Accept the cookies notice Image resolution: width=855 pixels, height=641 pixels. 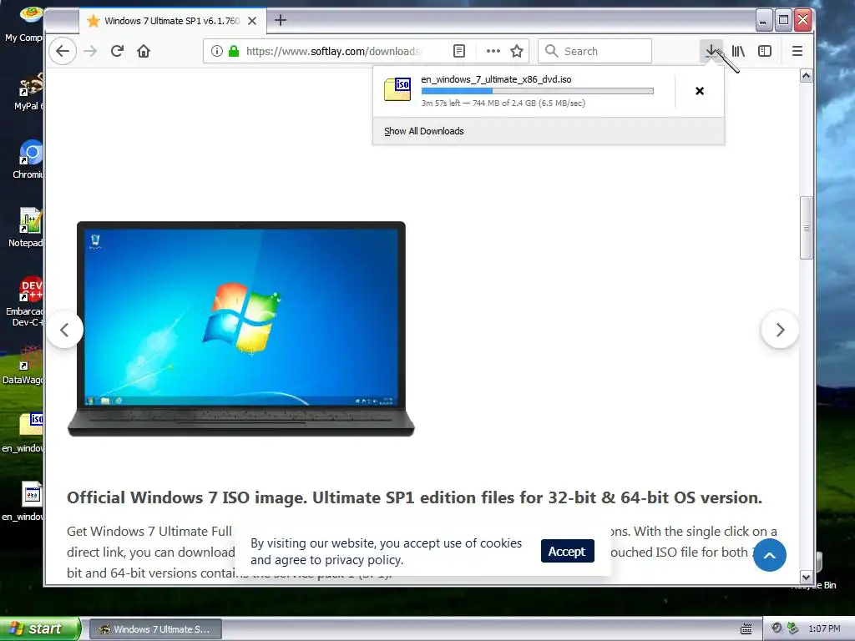(x=567, y=552)
